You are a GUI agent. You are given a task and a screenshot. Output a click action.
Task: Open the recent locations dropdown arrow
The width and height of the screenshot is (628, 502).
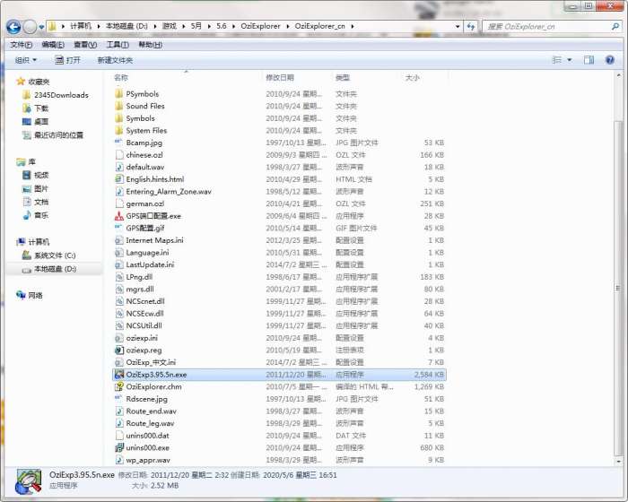[x=41, y=27]
